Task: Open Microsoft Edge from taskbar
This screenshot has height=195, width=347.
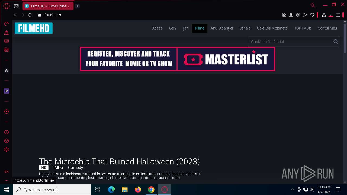Action: pyautogui.click(x=111, y=190)
